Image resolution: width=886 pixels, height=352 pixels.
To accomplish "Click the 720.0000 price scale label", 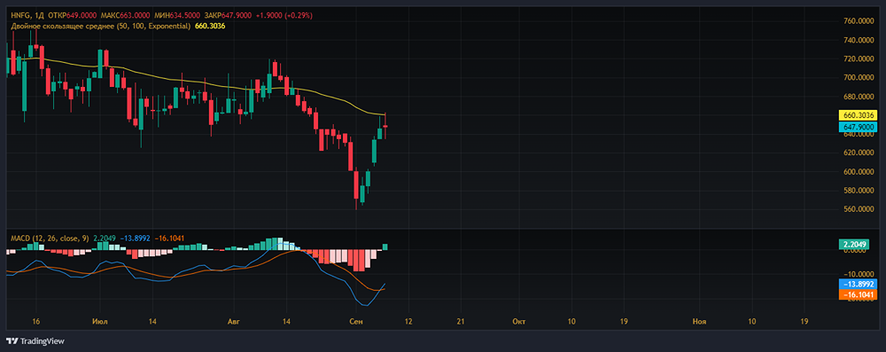I will (x=859, y=59).
